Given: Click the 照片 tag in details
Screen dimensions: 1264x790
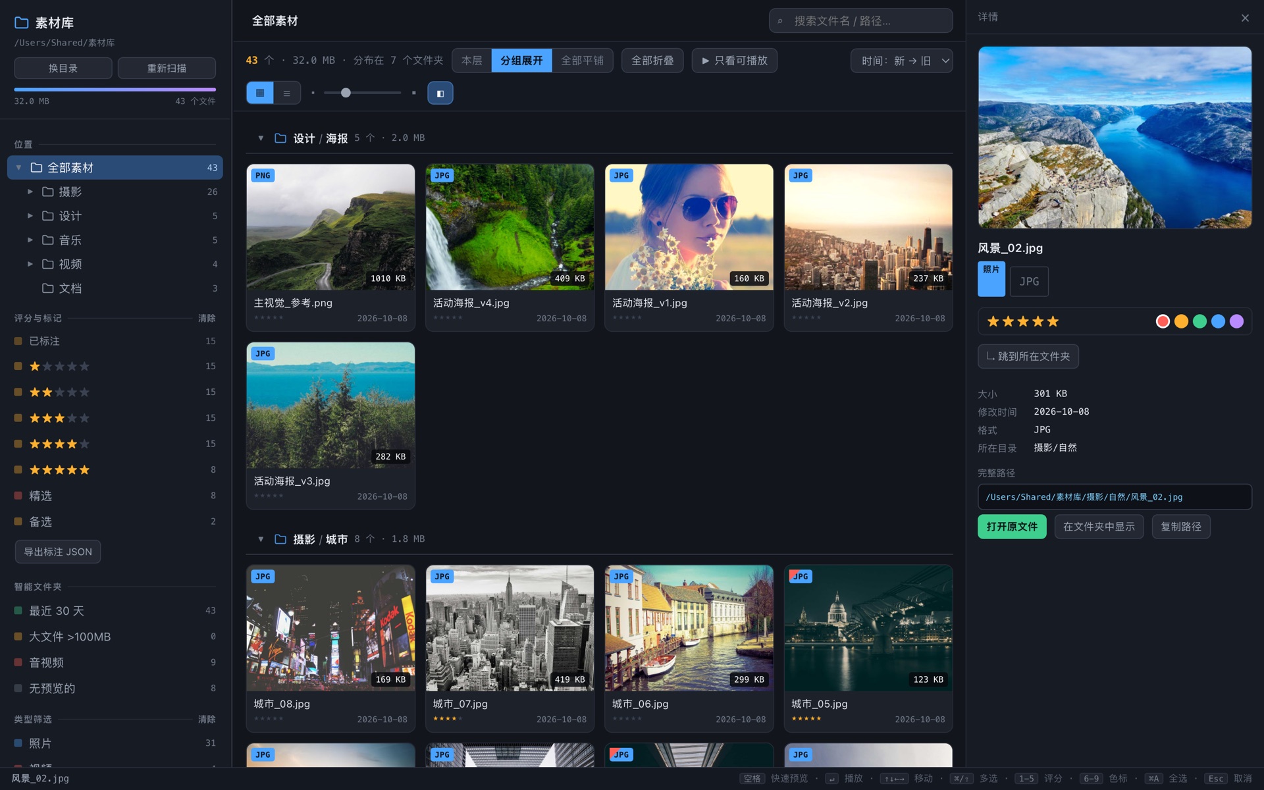Looking at the screenshot, I should pyautogui.click(x=991, y=279).
